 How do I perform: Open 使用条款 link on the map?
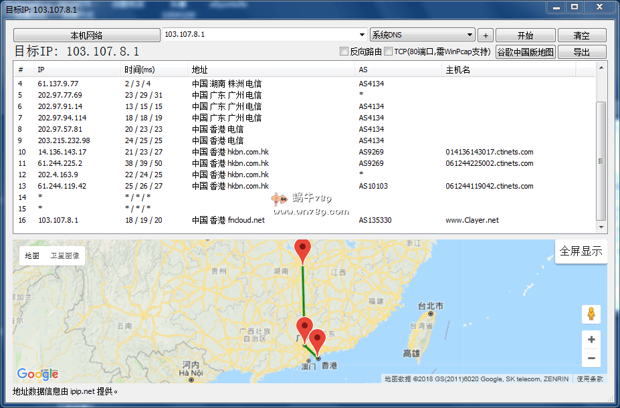(590, 379)
